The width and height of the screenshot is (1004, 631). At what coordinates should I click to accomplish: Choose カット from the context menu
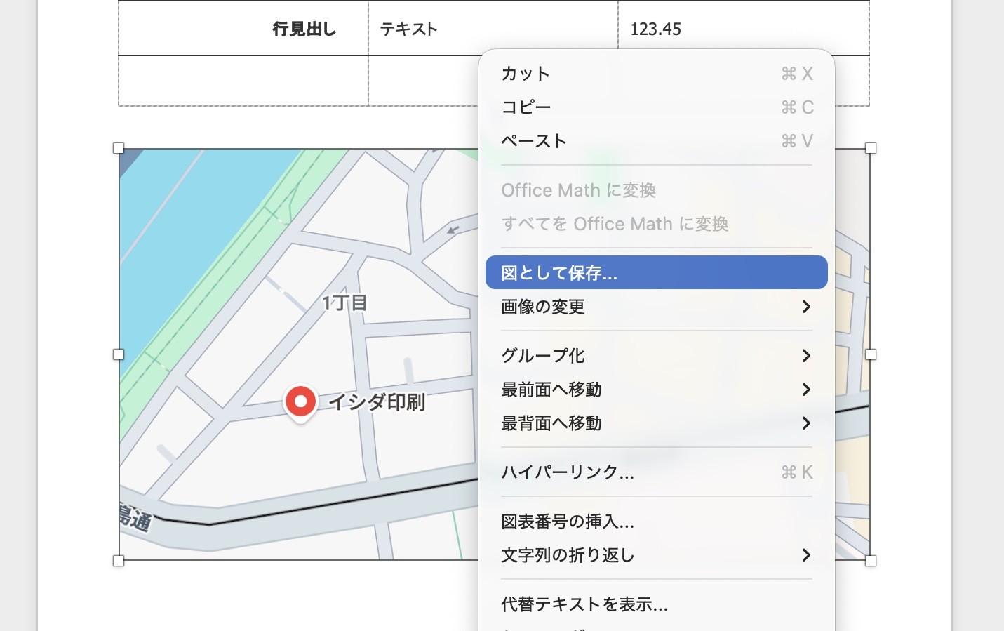pyautogui.click(x=656, y=74)
